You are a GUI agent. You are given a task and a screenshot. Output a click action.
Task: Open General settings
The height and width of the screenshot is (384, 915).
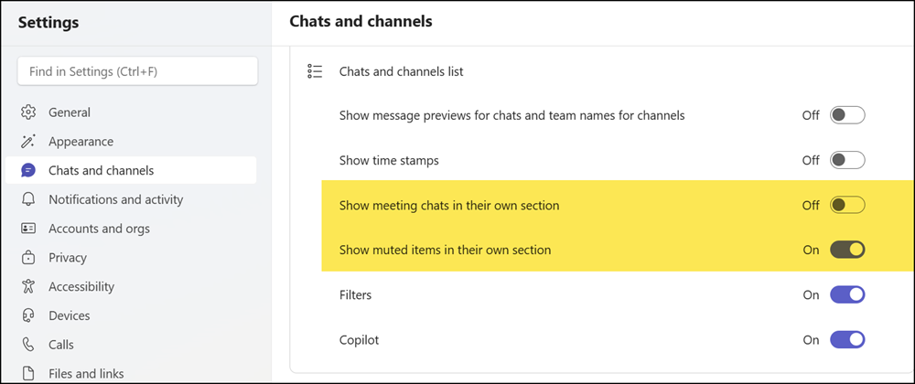click(131, 112)
